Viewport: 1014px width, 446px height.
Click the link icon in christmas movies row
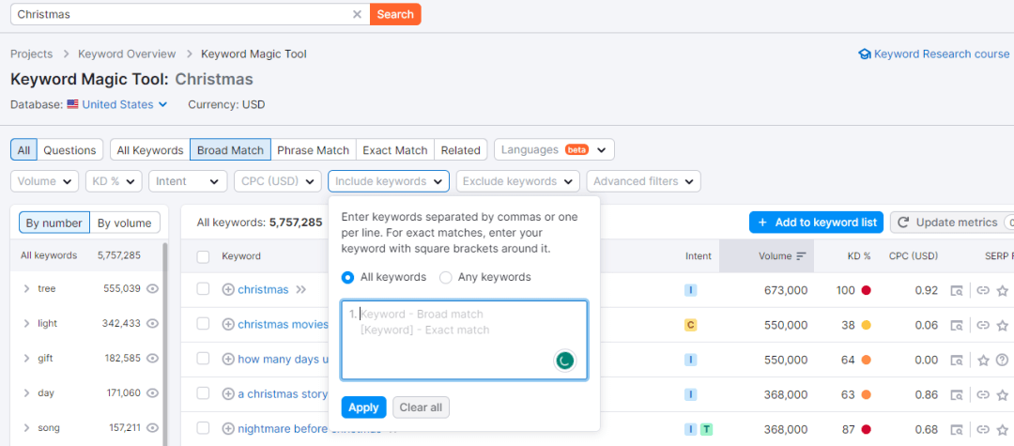[x=982, y=325]
